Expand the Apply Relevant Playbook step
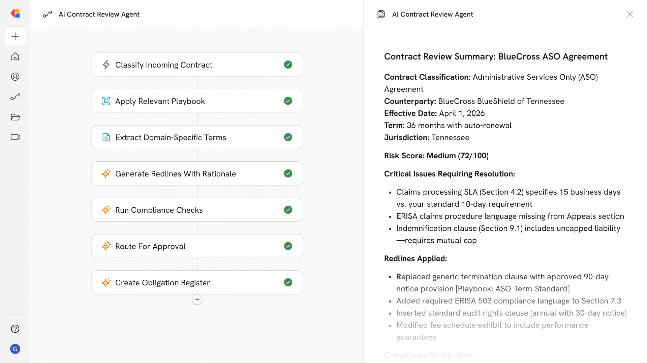This screenshot has width=647, height=363. tap(197, 101)
